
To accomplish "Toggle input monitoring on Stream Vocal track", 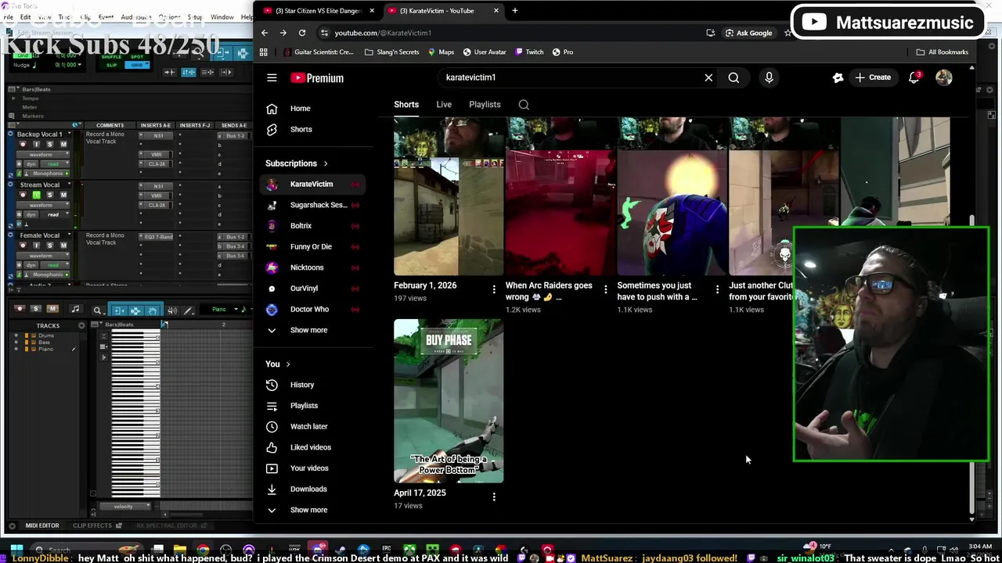I will click(x=36, y=195).
